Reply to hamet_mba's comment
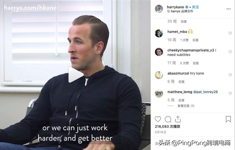The width and height of the screenshot is (235, 150). point(196,40)
